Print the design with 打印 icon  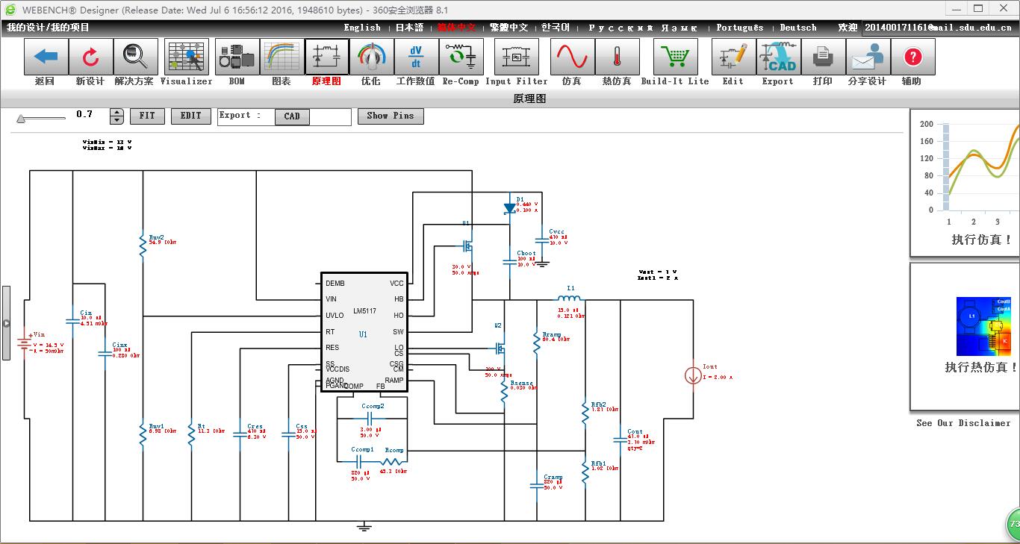click(x=822, y=57)
